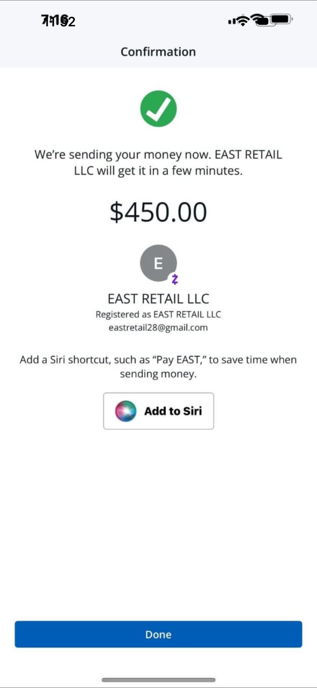
Task: Tap the clock time in status bar
Action: [x=58, y=21]
